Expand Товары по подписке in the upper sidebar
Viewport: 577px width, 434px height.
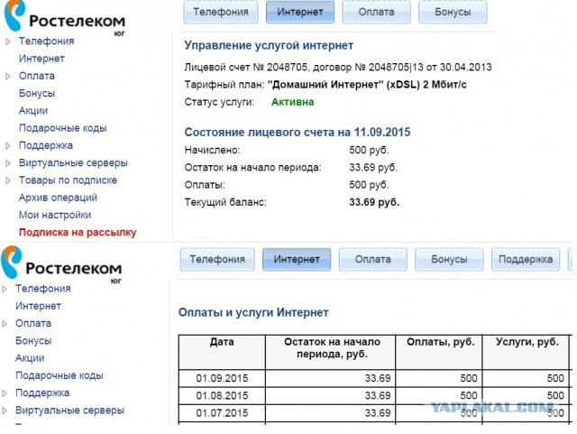pyautogui.click(x=8, y=180)
